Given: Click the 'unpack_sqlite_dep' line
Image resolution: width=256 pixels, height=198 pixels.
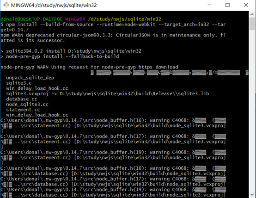Looking at the screenshot, I should click(30, 78).
